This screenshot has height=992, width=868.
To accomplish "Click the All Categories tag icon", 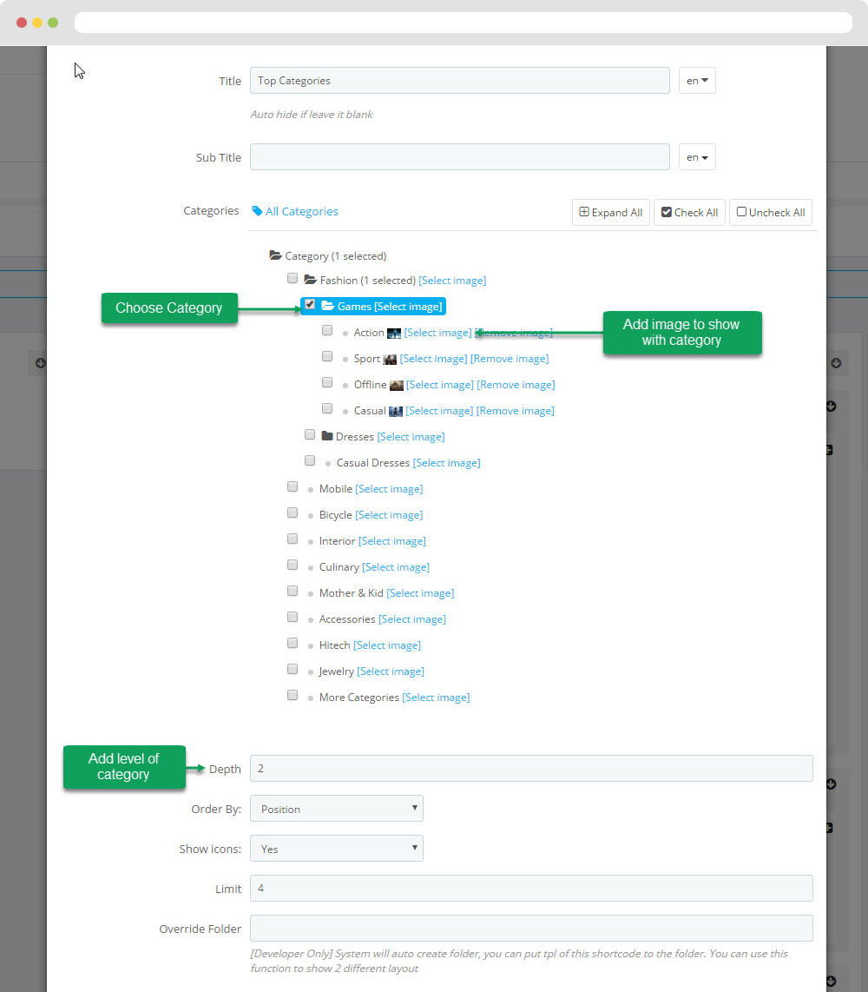I will click(x=257, y=211).
